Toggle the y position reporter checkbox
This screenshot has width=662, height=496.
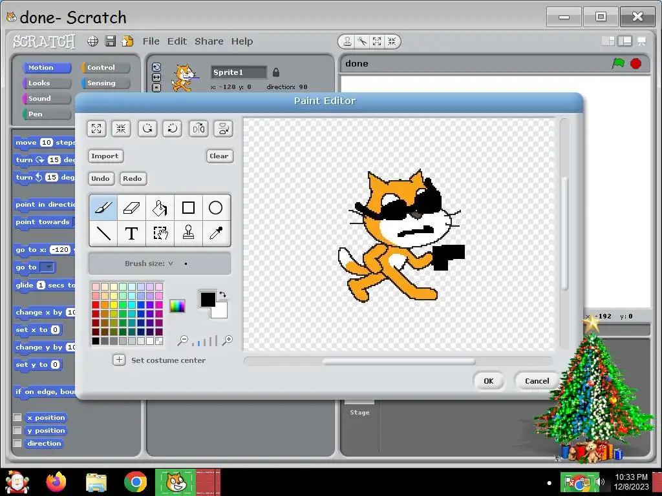point(17,430)
